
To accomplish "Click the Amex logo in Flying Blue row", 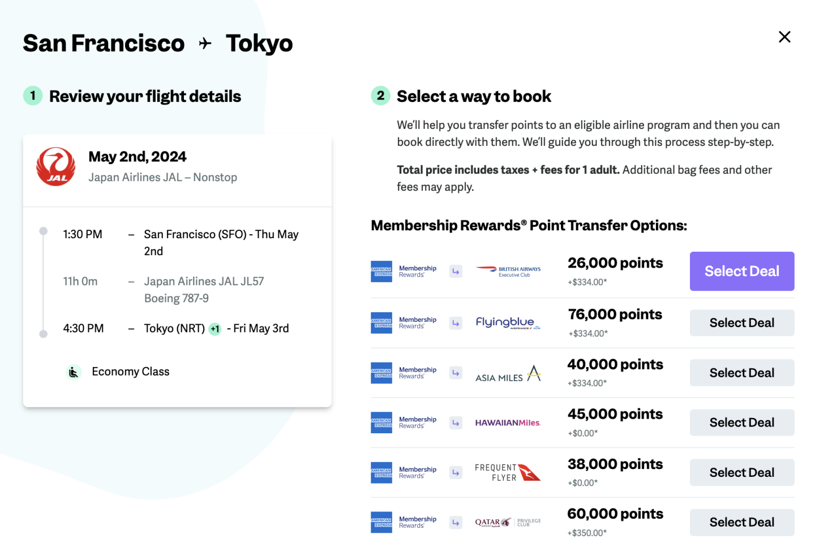I will pyautogui.click(x=381, y=323).
